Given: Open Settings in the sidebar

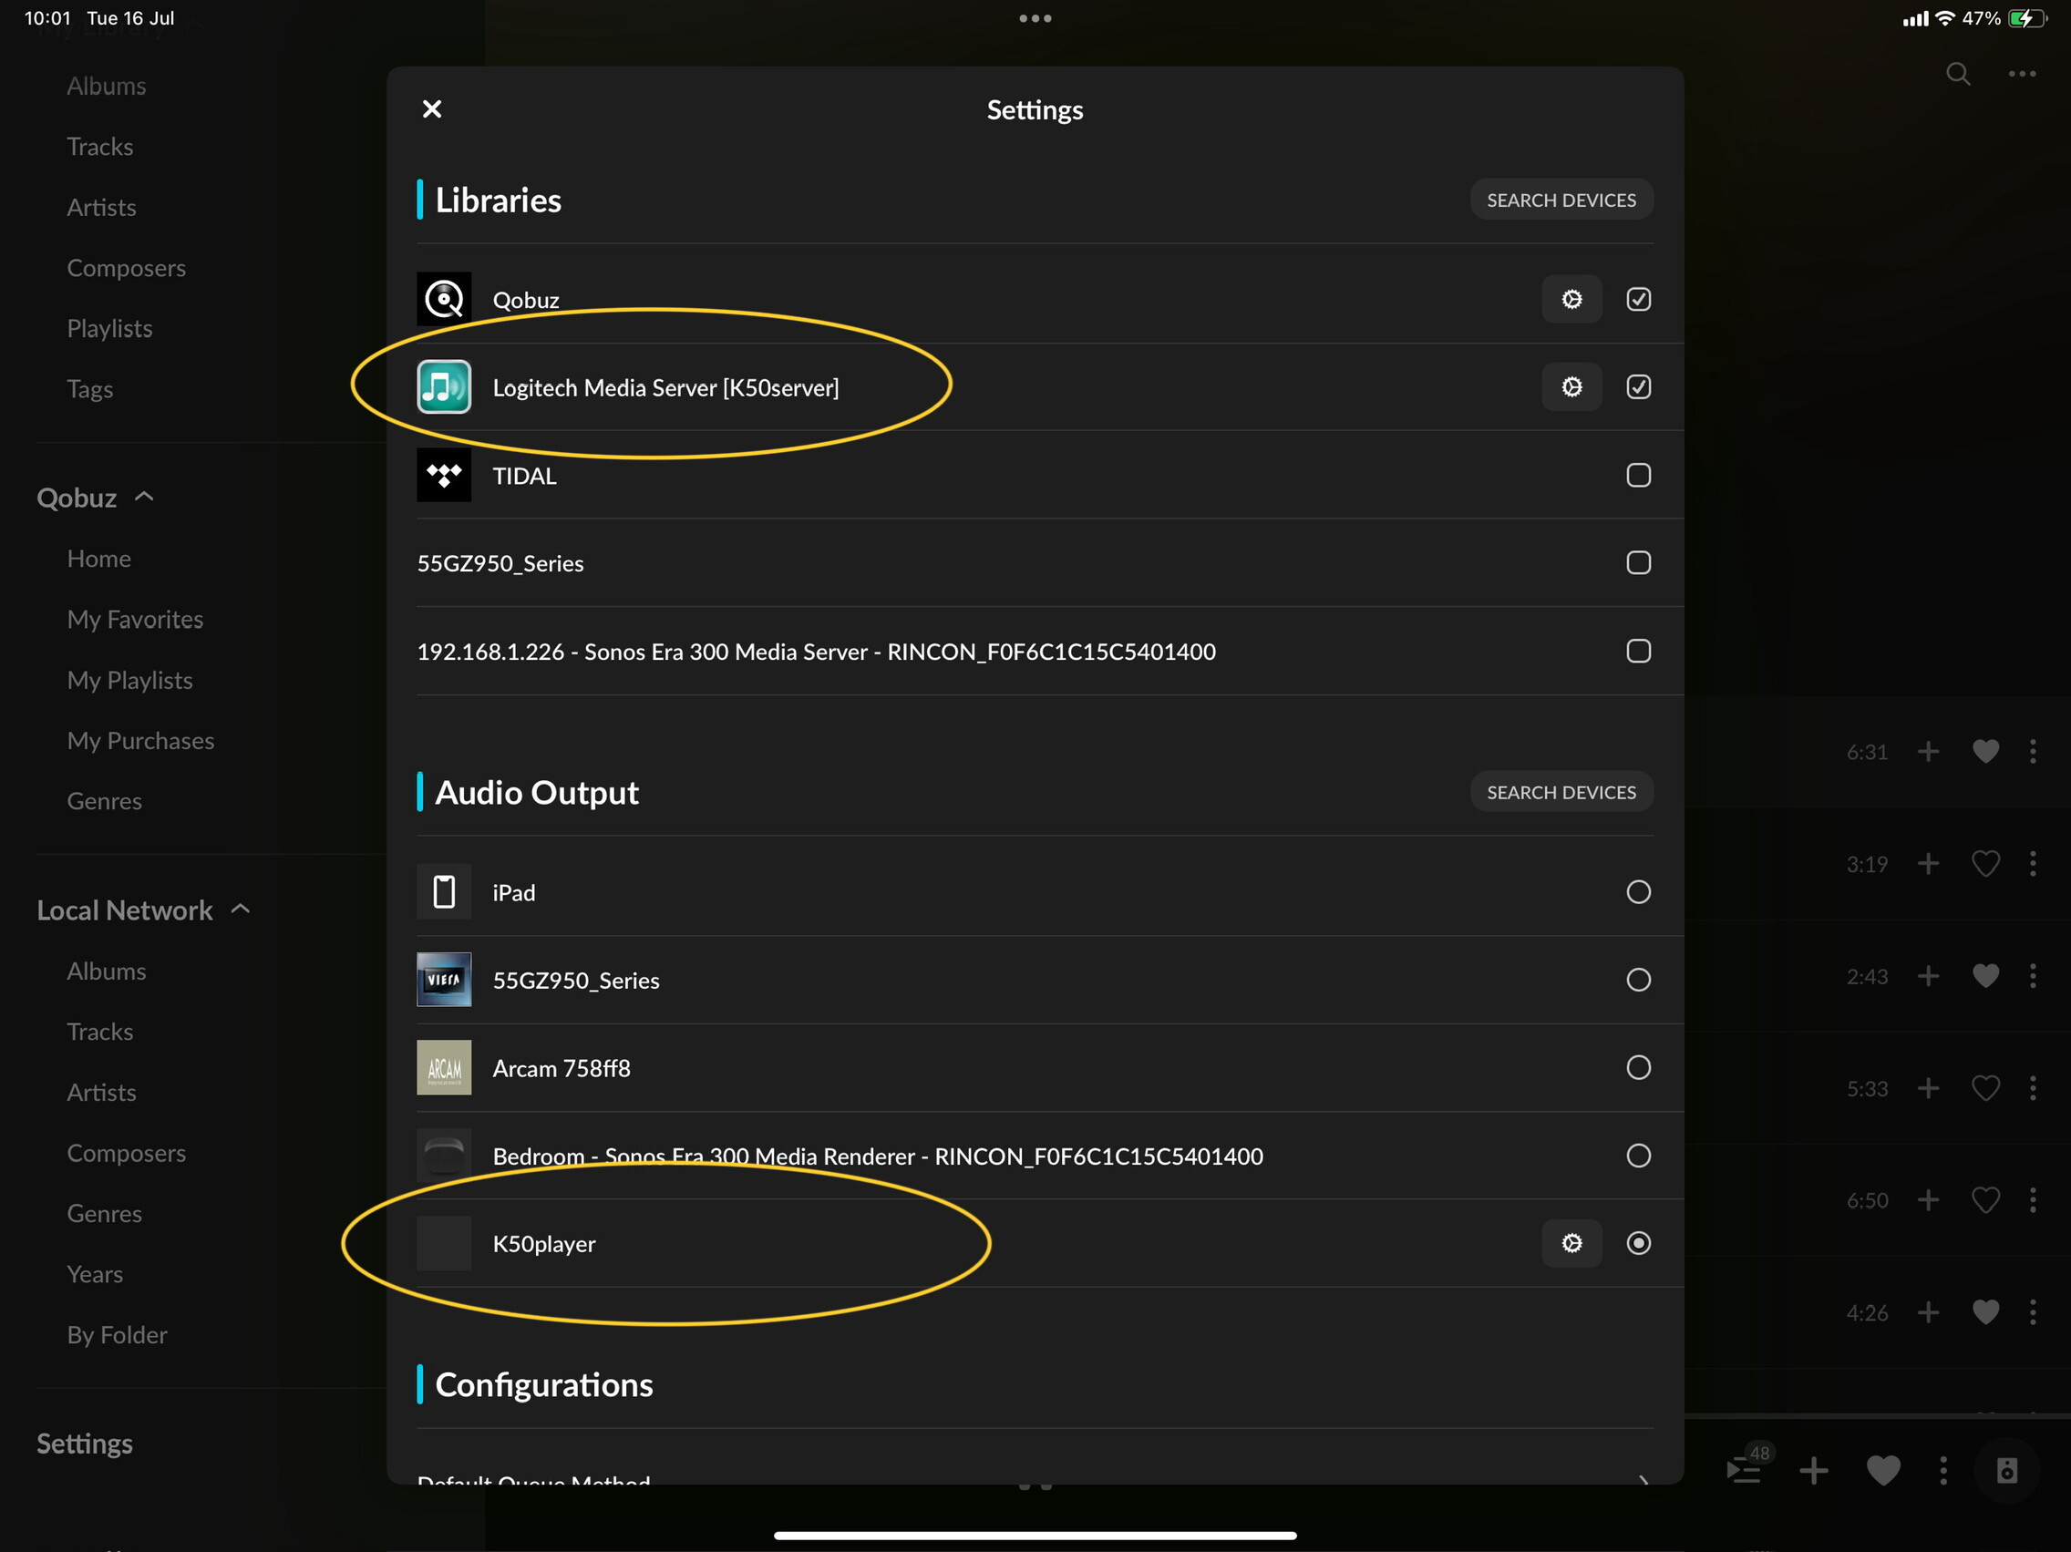Looking at the screenshot, I should click(x=84, y=1444).
